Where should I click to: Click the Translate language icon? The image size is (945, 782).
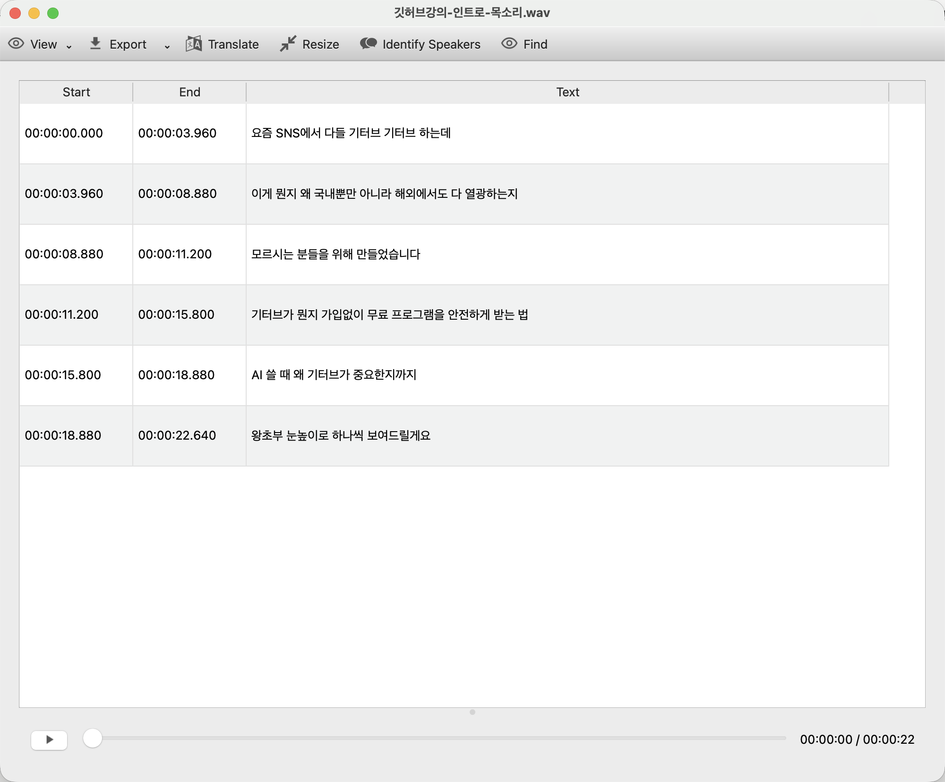coord(194,44)
